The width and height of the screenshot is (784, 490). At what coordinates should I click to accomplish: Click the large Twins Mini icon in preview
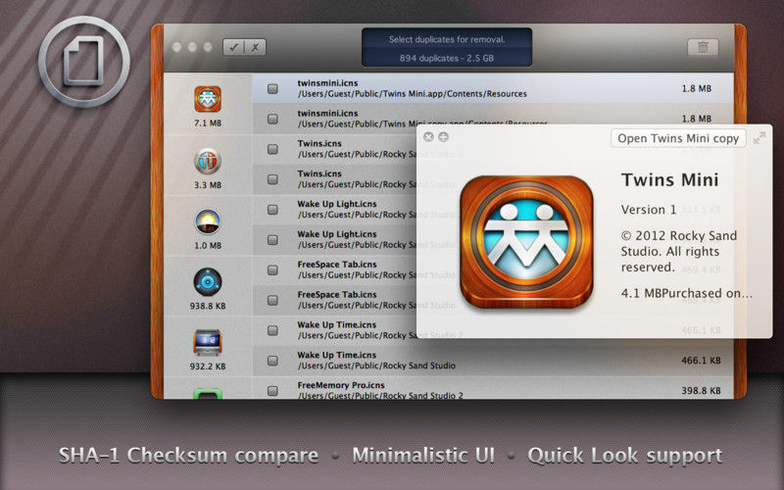(526, 242)
